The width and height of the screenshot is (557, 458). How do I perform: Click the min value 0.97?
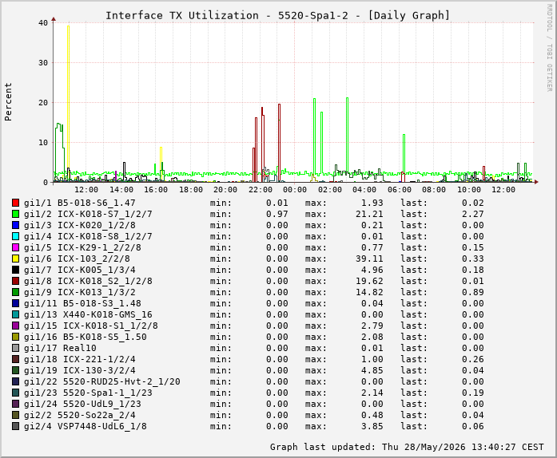click(277, 214)
